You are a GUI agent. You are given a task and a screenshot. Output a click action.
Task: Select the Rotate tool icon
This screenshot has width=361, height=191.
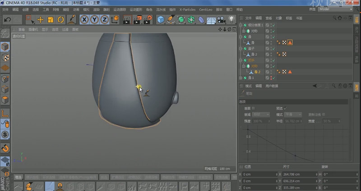point(60,20)
